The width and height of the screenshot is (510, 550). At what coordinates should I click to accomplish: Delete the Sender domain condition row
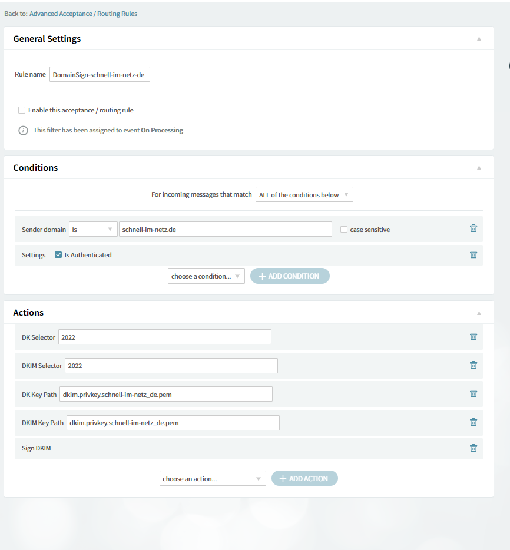[473, 228]
